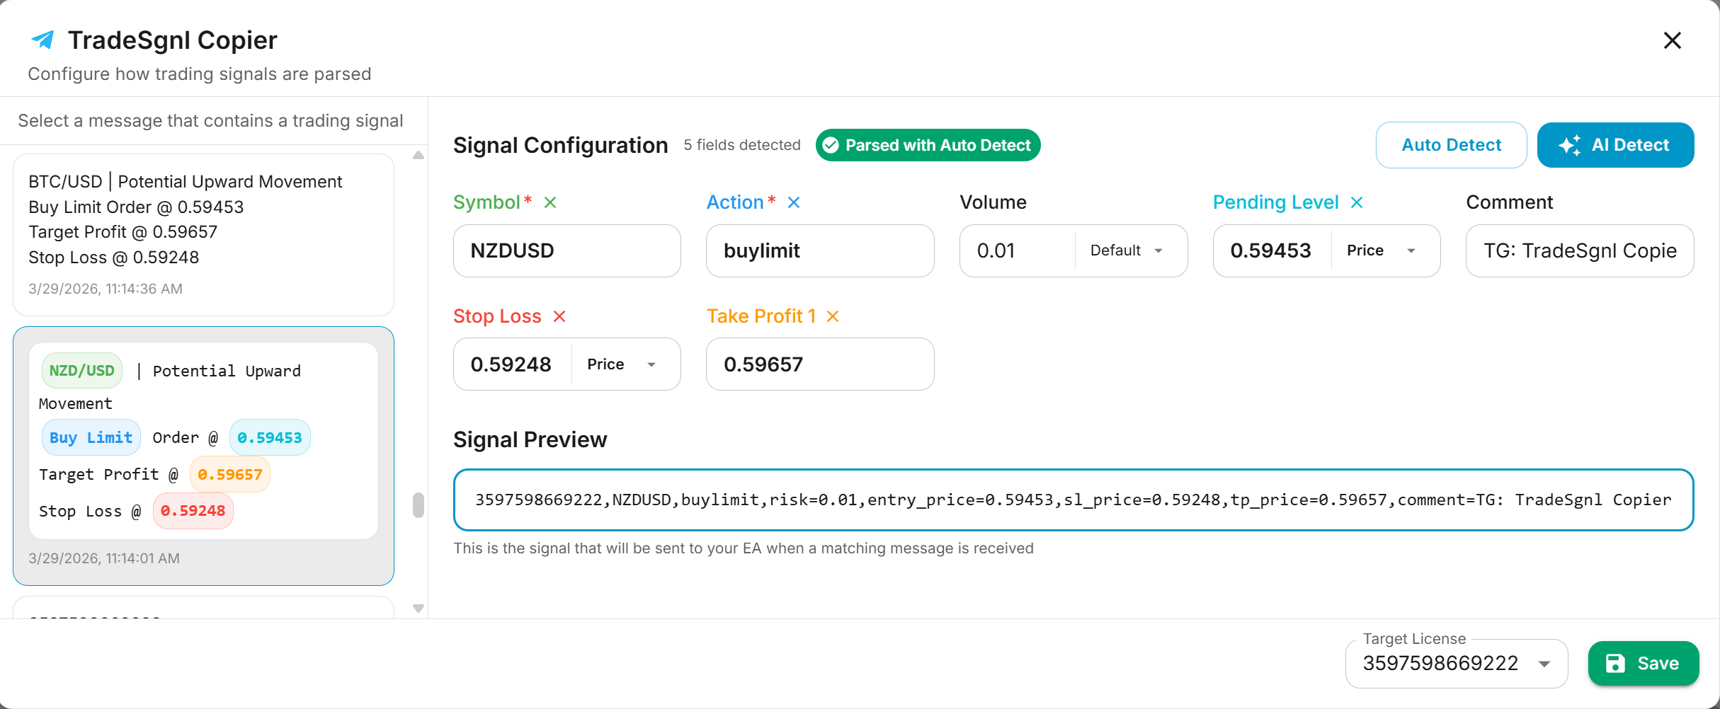Viewport: 1720px width, 709px height.
Task: Edit the Comment field
Action: 1580,250
